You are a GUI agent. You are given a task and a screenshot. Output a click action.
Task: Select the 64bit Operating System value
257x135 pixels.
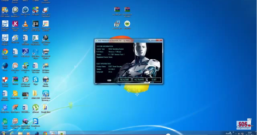coord(116,49)
